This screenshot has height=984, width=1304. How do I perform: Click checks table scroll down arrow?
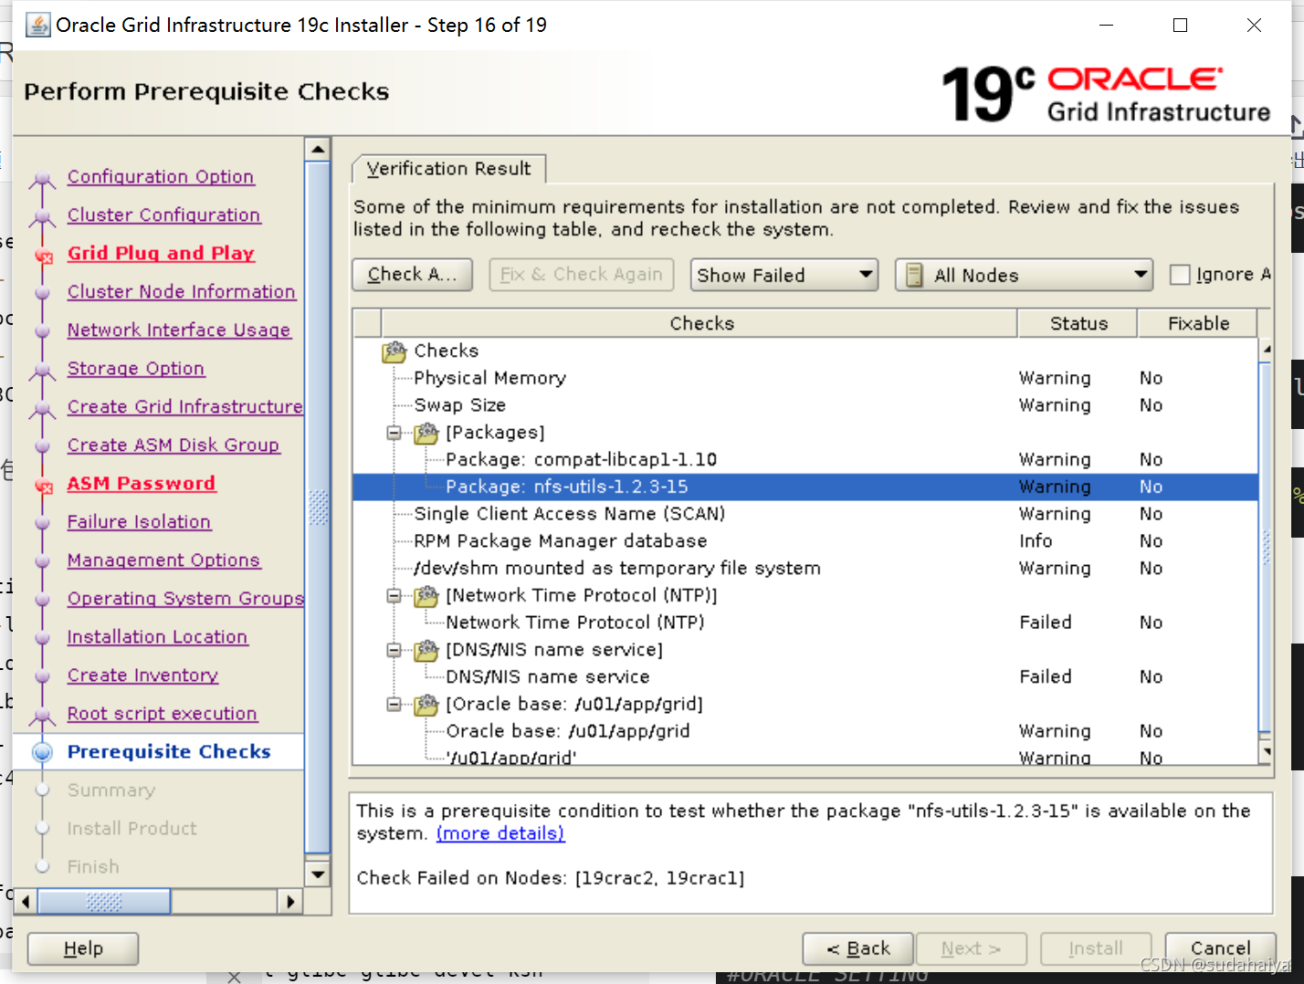point(1265,751)
